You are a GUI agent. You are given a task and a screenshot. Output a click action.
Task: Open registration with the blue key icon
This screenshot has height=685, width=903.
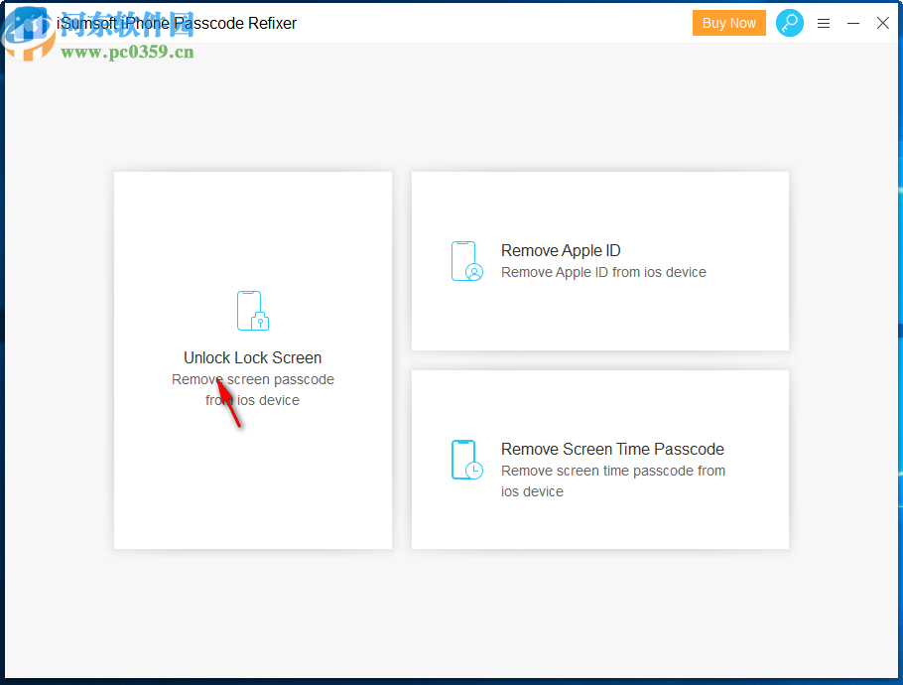pos(790,22)
